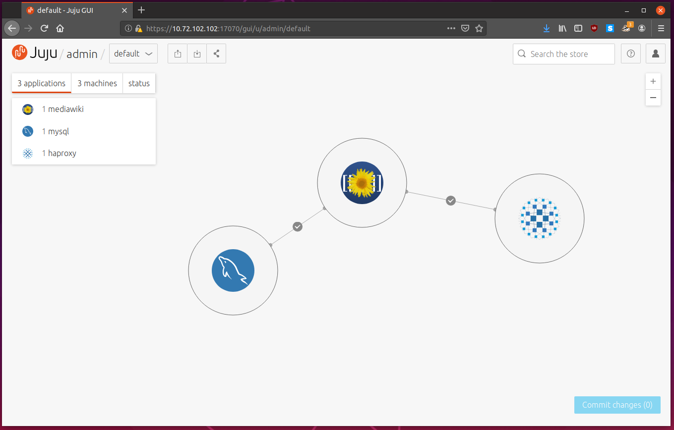Focus the Search the store field
Viewport: 674px width, 430px height.
pyautogui.click(x=564, y=54)
